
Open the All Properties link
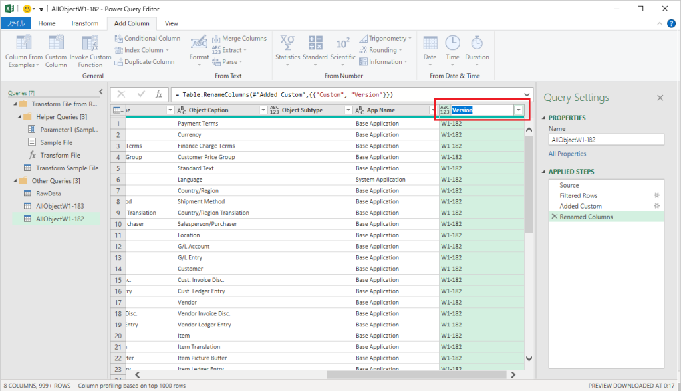(x=567, y=154)
